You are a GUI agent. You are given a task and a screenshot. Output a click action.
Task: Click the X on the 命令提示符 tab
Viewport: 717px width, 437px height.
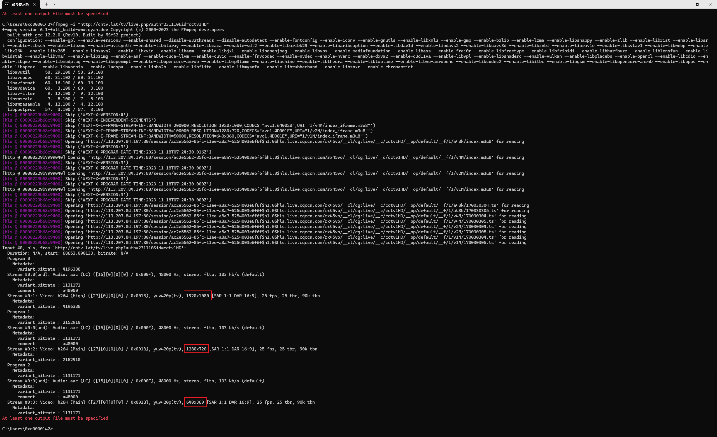point(34,4)
